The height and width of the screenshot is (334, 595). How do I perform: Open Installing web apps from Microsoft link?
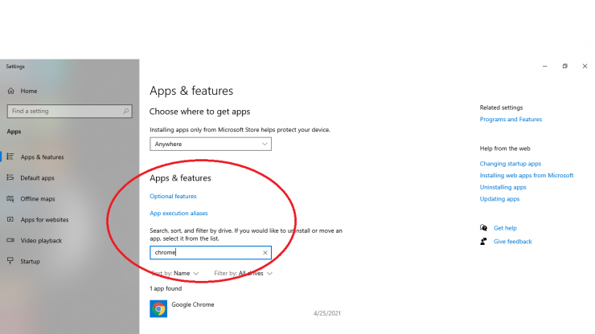(x=527, y=176)
